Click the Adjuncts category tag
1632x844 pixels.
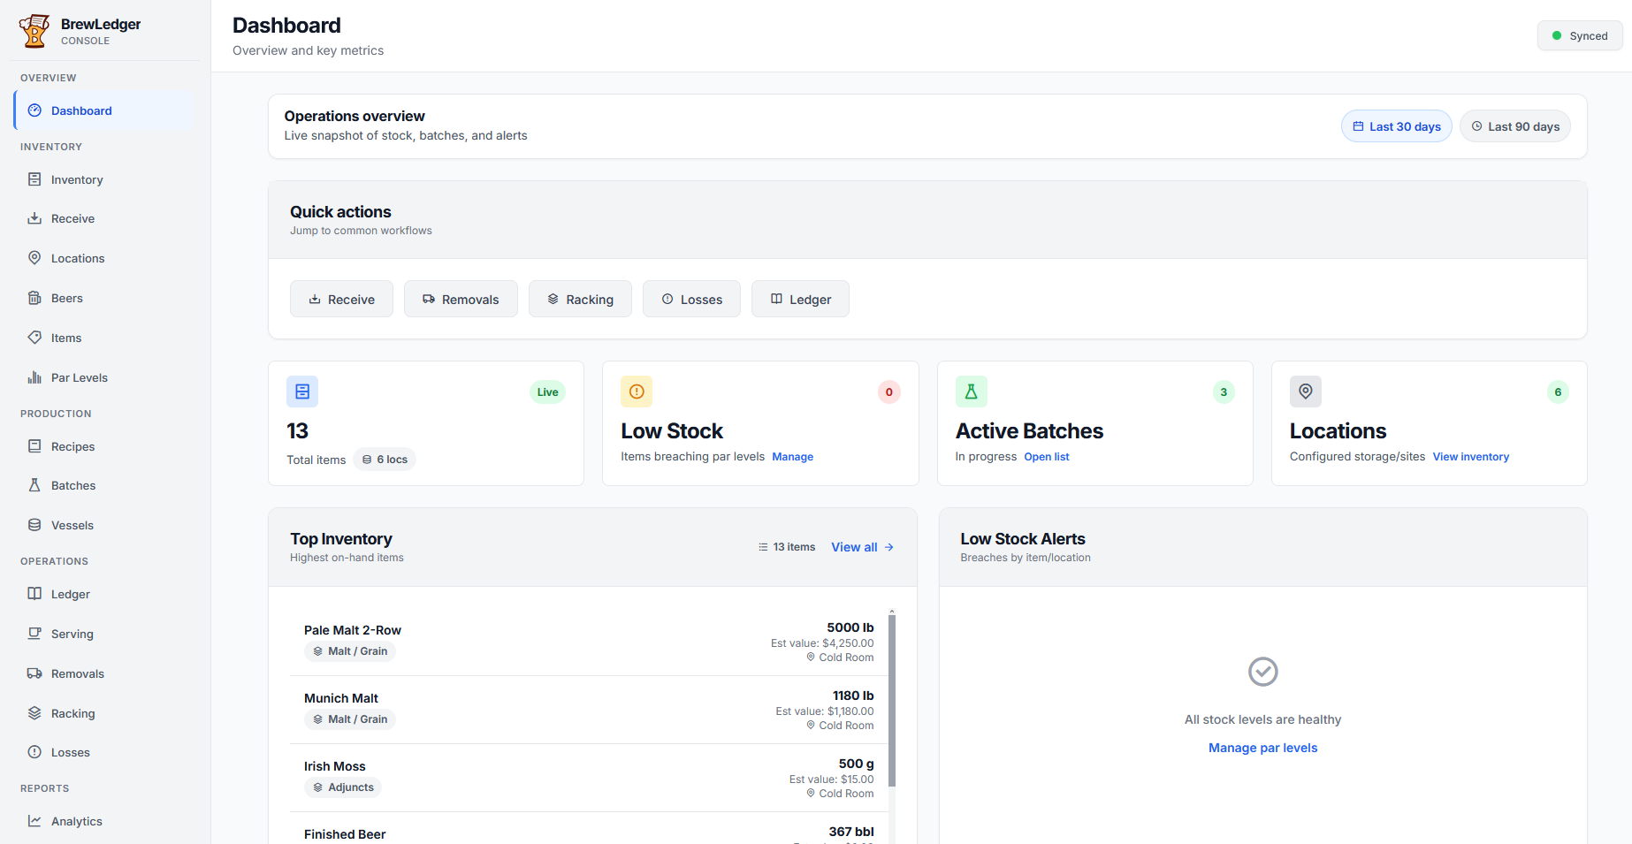(x=343, y=787)
